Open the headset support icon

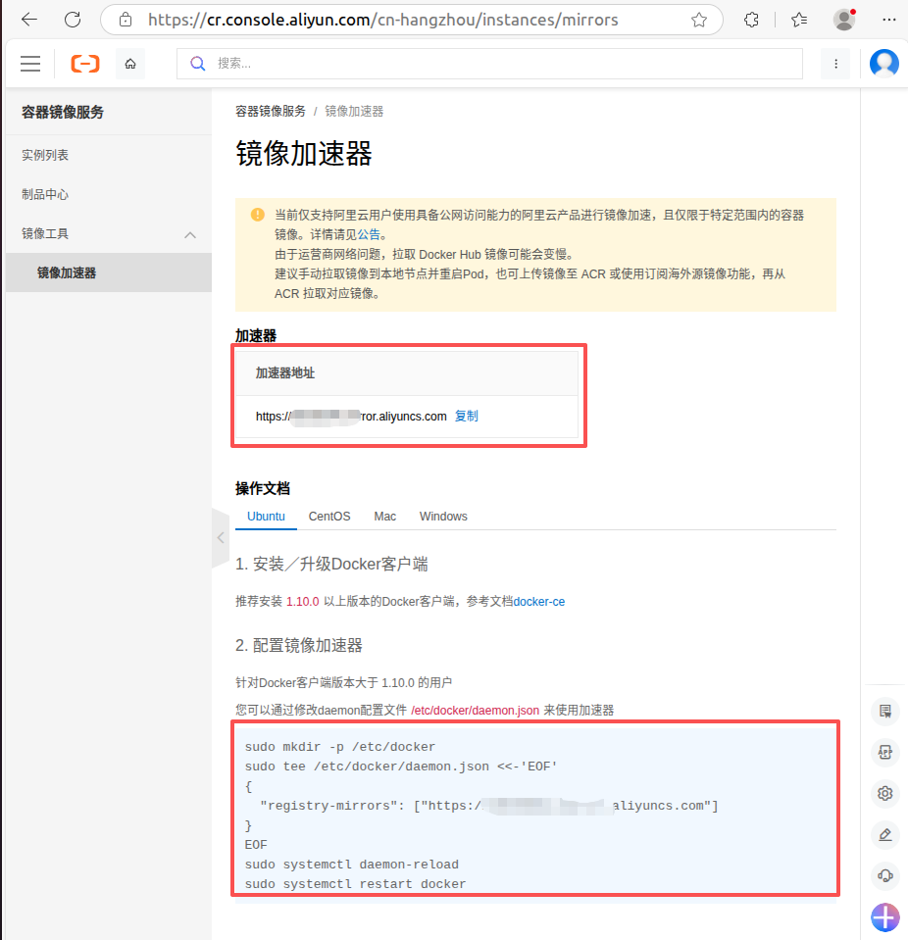(x=885, y=875)
